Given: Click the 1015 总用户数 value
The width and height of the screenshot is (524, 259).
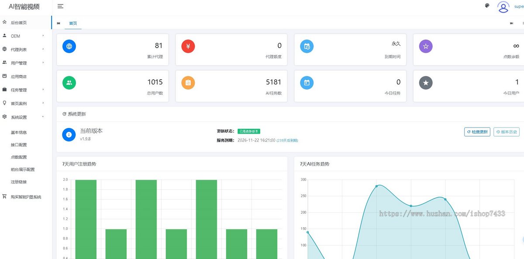Looking at the screenshot, I should [155, 82].
